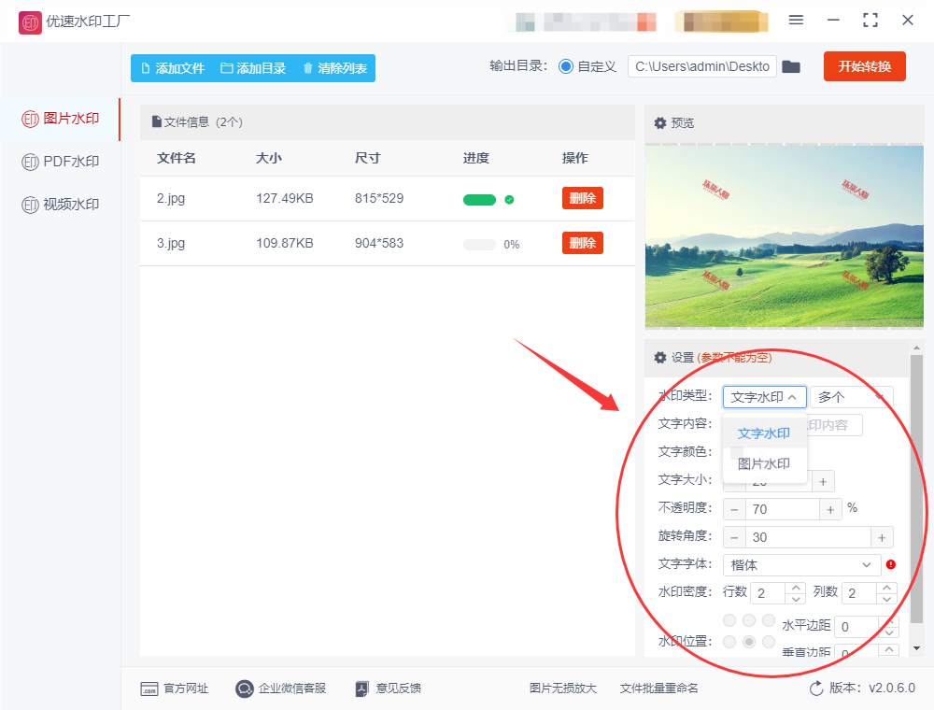This screenshot has height=710, width=934.
Task: Click the 水平边距 value field
Action: click(x=856, y=627)
